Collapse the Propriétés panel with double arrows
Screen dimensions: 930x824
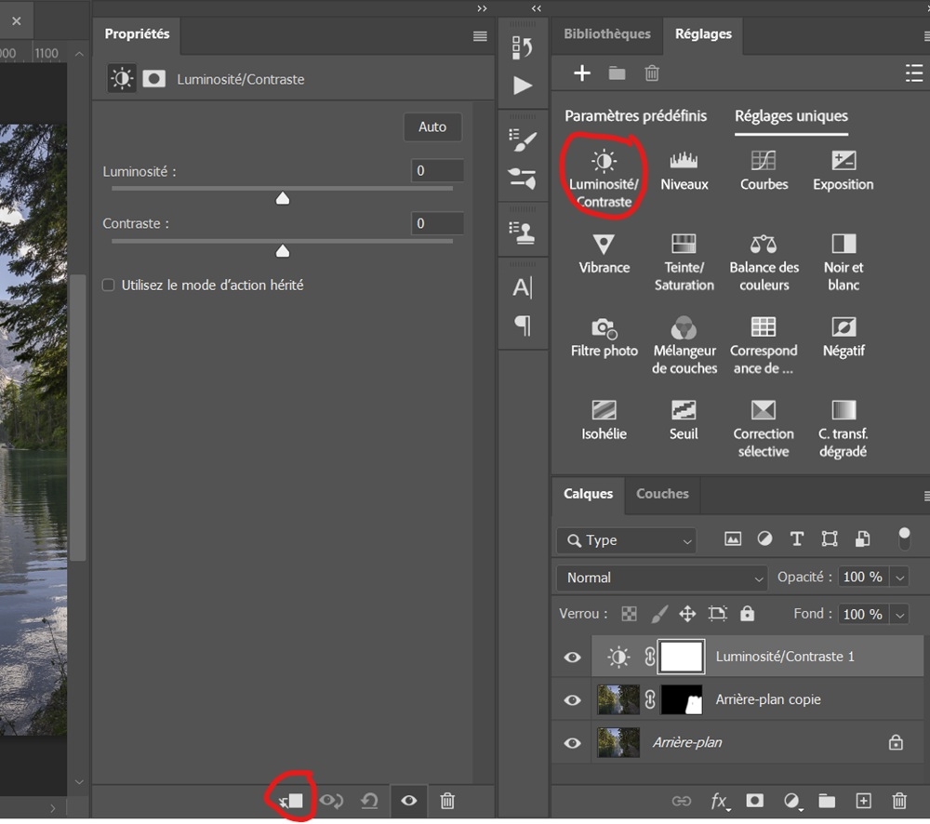click(x=482, y=8)
